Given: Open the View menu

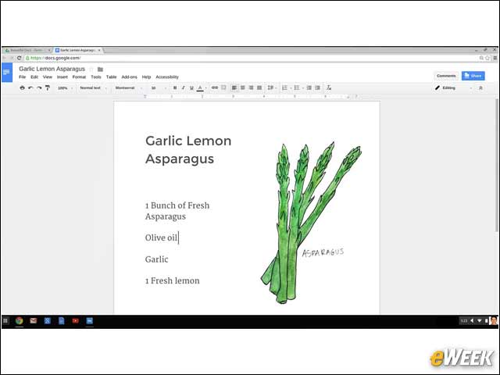Looking at the screenshot, I should (48, 77).
